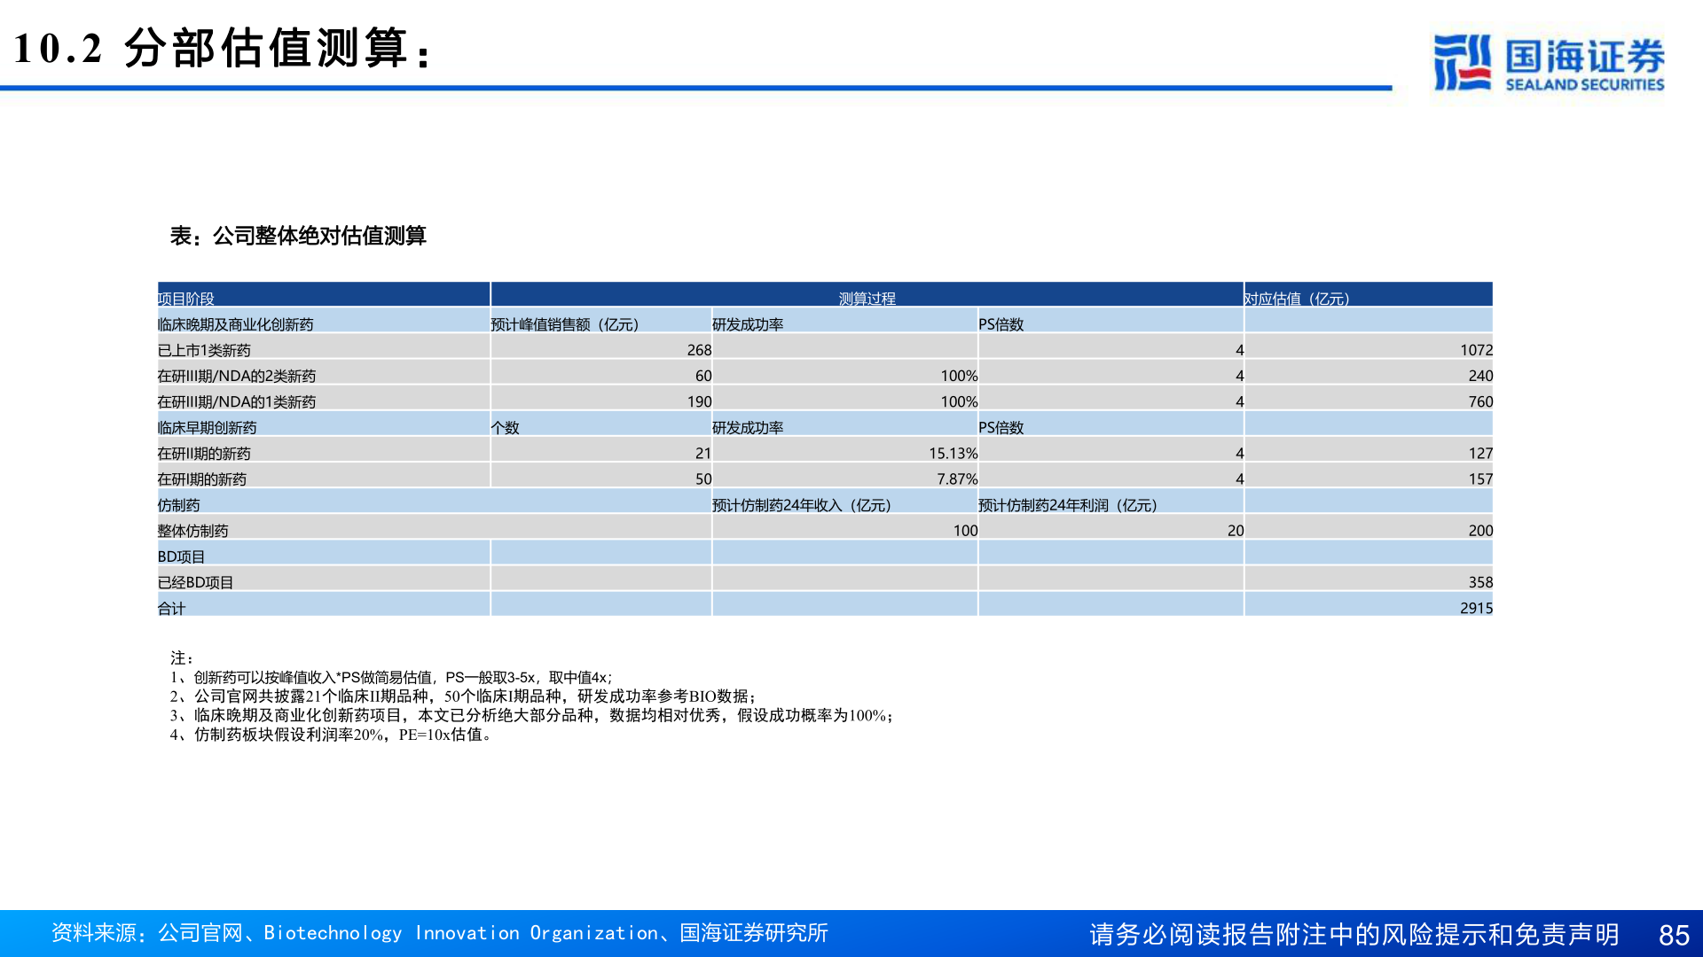Select the valuation 358

click(1480, 581)
